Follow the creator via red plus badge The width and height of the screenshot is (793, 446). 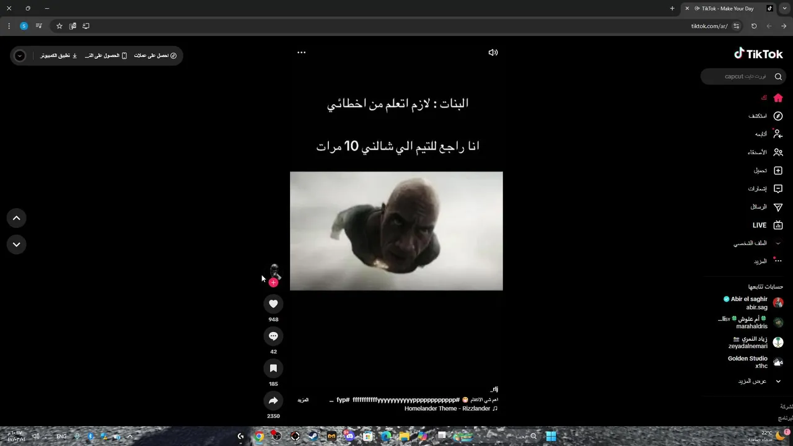pos(273,282)
